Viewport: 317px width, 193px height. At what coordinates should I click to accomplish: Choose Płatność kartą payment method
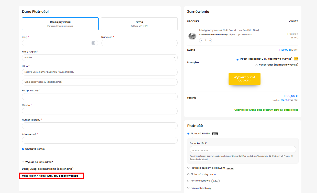tap(188, 174)
